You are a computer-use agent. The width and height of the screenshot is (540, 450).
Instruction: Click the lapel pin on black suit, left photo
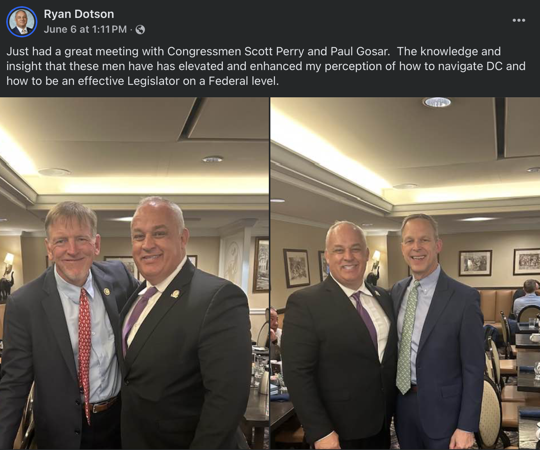175,293
